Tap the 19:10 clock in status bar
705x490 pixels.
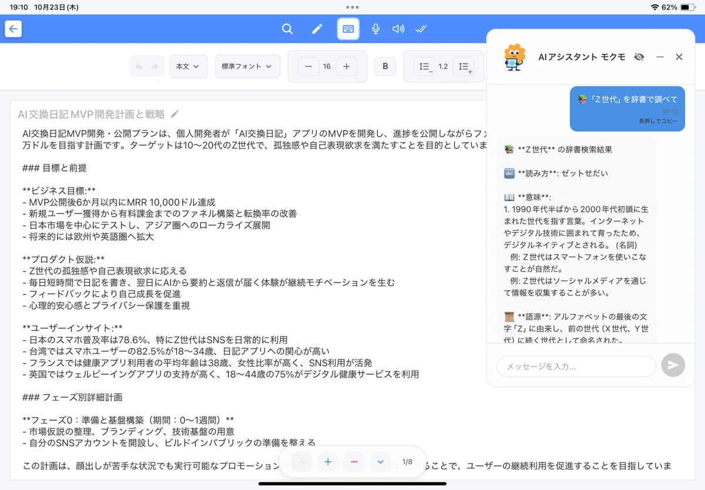(19, 7)
